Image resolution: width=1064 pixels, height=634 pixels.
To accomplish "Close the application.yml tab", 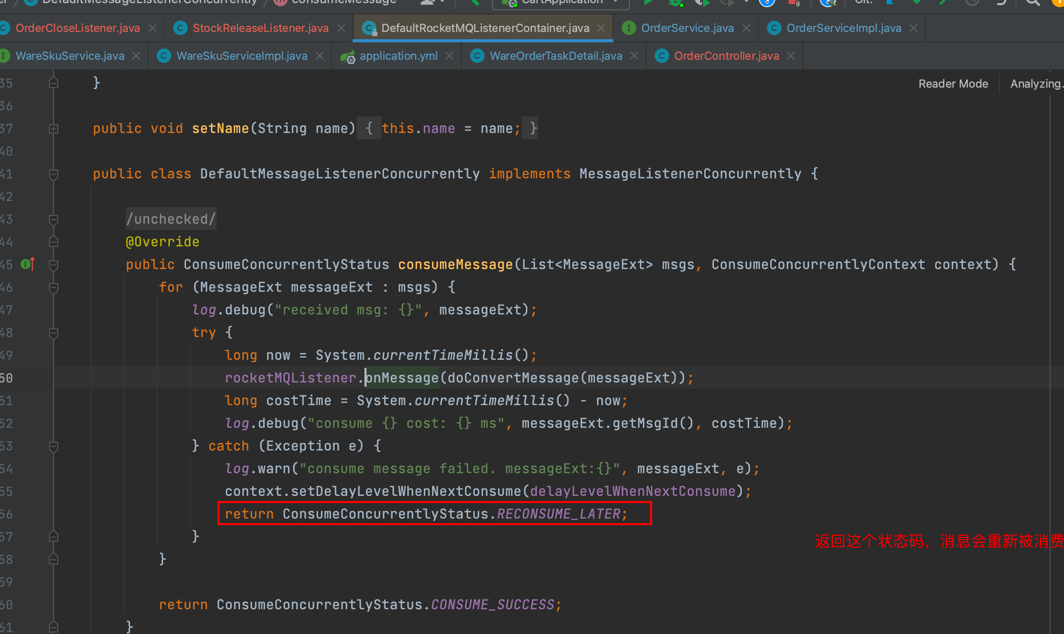I will 450,56.
